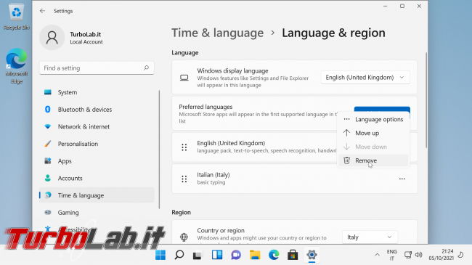Screen dimensions: 472x265
Task: Click the globe icon for Country or region
Action: pyautogui.click(x=184, y=237)
